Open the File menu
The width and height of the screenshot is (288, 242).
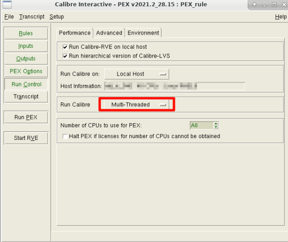coord(9,17)
